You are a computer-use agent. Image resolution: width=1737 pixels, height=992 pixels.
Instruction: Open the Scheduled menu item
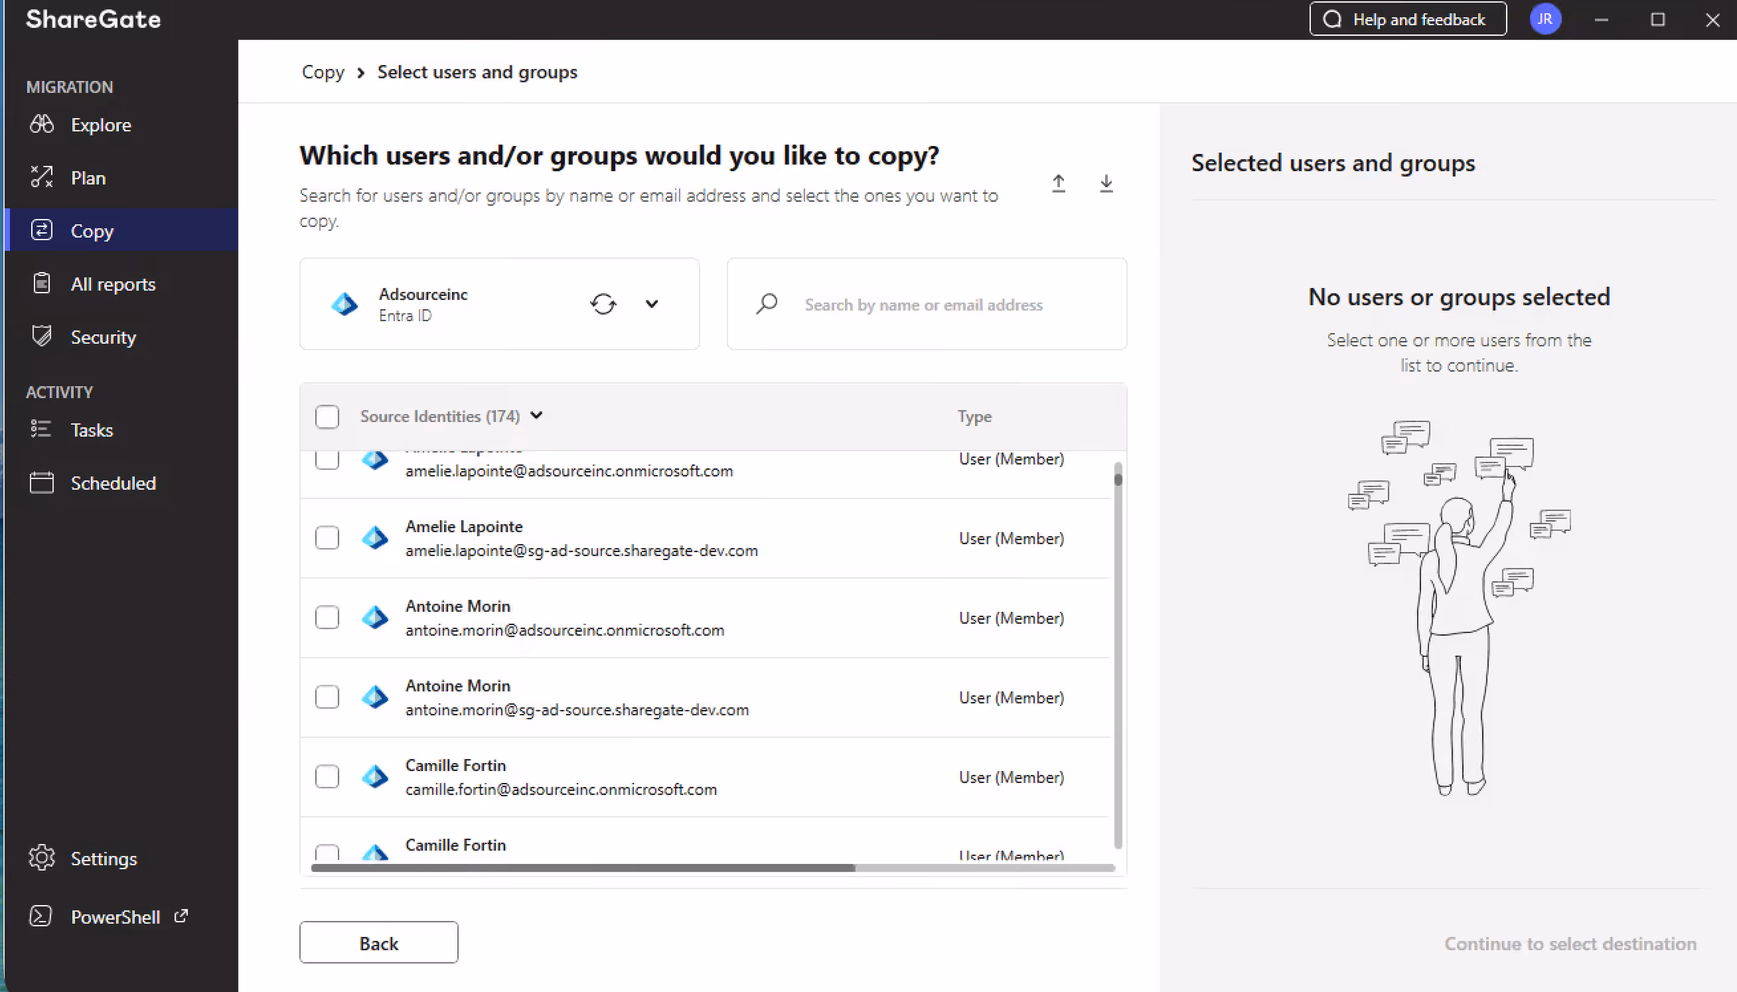(x=121, y=483)
